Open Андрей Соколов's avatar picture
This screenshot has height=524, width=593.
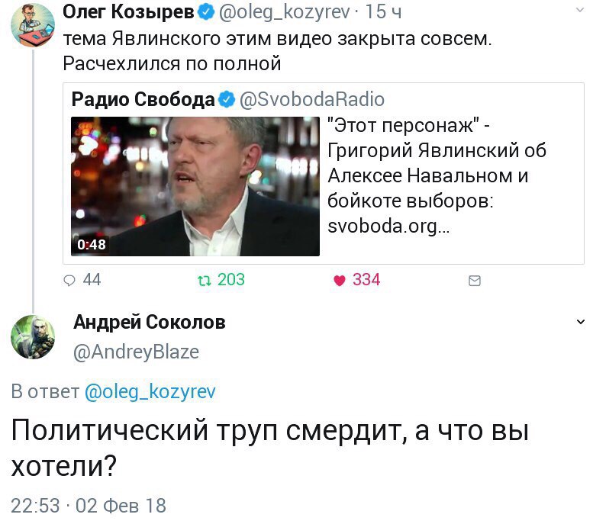pos(33,337)
